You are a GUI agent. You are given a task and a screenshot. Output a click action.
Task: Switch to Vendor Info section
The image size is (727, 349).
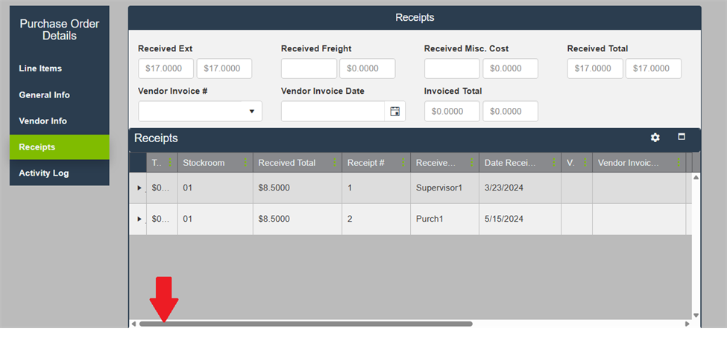click(x=43, y=121)
